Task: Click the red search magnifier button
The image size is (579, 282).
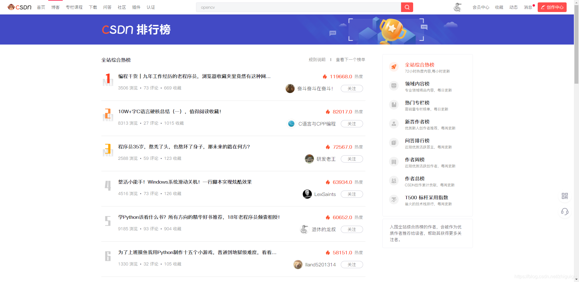Action: (407, 7)
